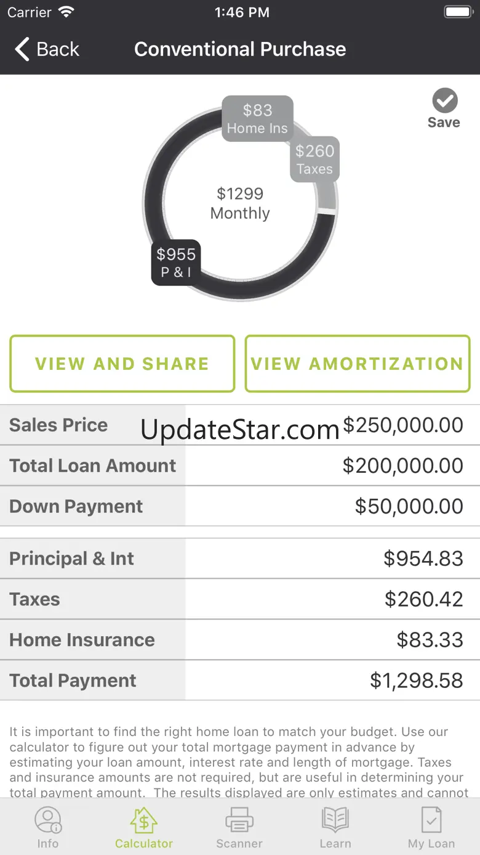Viewport: 480px width, 855px height.
Task: Tap the Principal & Int row
Action: 240,558
